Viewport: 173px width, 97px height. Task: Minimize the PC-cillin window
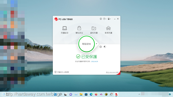[115, 19]
